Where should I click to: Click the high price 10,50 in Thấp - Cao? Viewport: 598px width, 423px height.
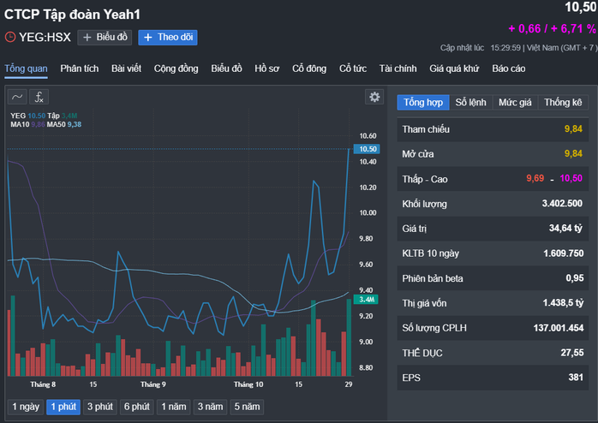[x=571, y=178]
